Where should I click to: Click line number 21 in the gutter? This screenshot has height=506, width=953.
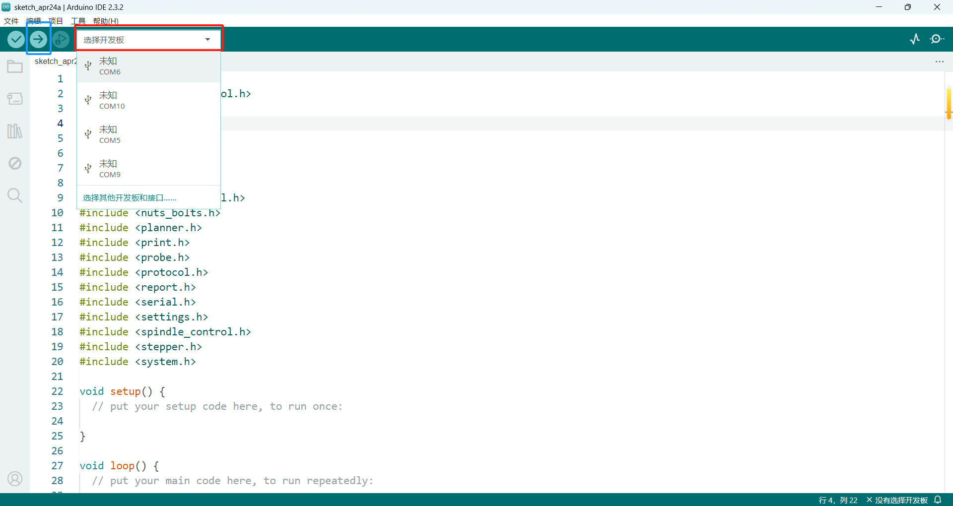(x=57, y=377)
